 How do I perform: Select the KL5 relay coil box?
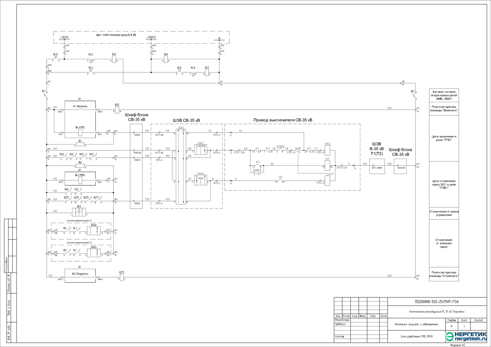pyautogui.click(x=114, y=59)
